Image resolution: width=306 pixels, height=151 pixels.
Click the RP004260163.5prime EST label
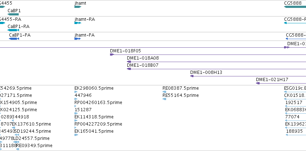[x=99, y=102]
